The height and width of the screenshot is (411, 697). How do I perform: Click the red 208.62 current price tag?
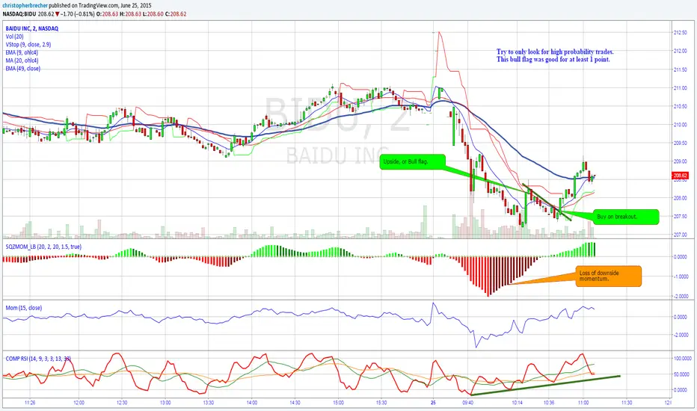coord(680,176)
